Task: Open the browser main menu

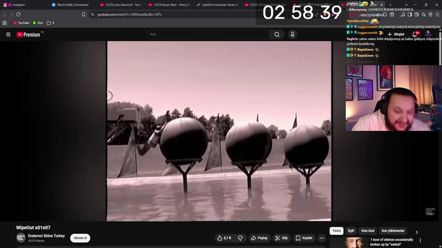Action: pos(437,14)
